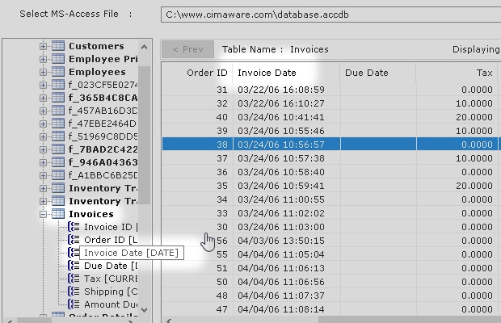Screen dimensions: 501x323
Task: Collapse the Invoices table node
Action: point(44,214)
